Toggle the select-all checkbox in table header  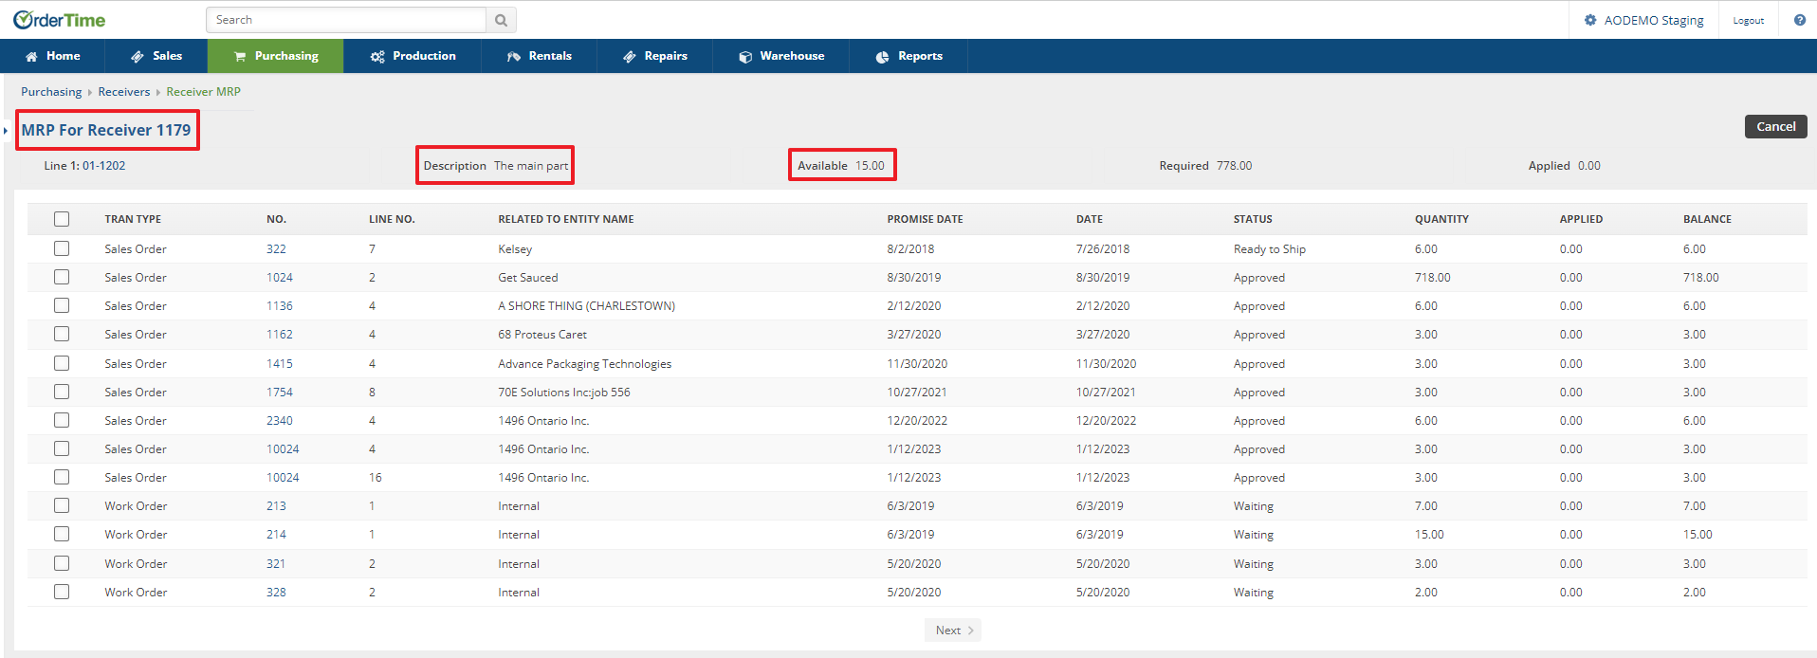[x=62, y=219]
